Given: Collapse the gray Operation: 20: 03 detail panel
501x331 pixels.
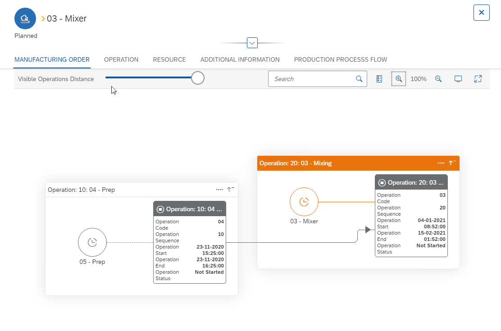Looking at the screenshot, I should pos(382,182).
